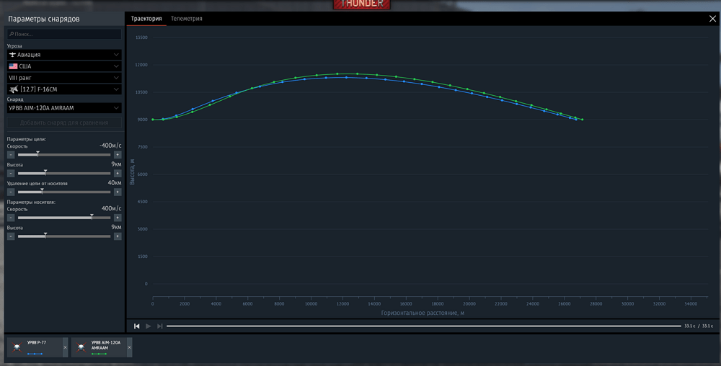Increase target altitude with plus button
The width and height of the screenshot is (721, 366).
[x=118, y=174]
